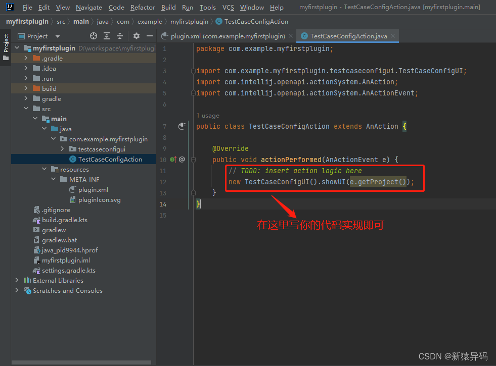Open the Build menu
Screen dimensions: 496x366
(168, 7)
